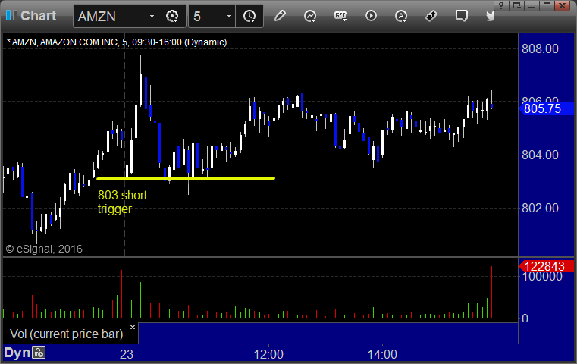Expand the interval 5 dropdown arrow
This screenshot has width=577, height=364.
click(x=229, y=17)
